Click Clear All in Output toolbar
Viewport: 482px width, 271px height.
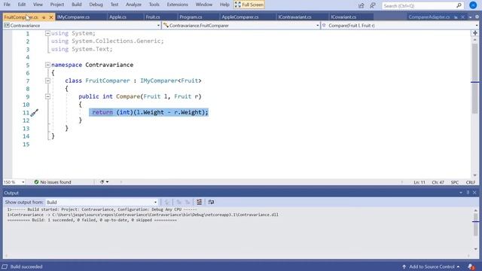pos(199,202)
